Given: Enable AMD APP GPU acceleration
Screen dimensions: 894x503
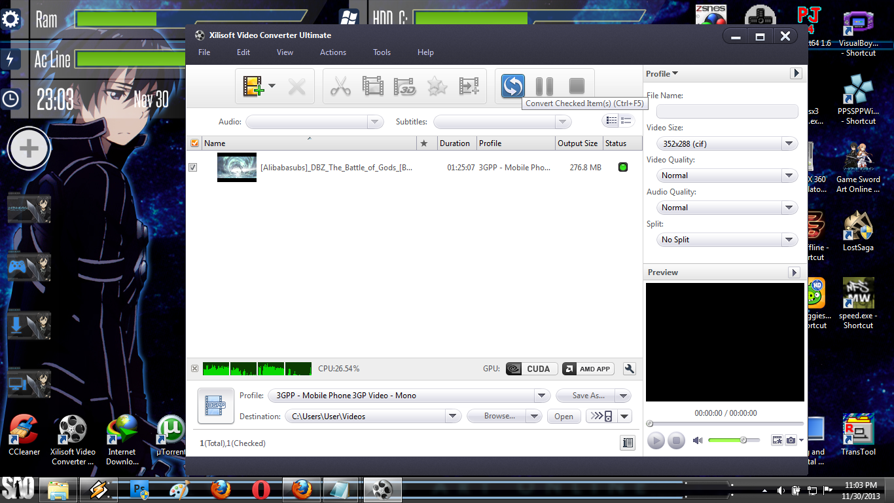Looking at the screenshot, I should pyautogui.click(x=587, y=369).
